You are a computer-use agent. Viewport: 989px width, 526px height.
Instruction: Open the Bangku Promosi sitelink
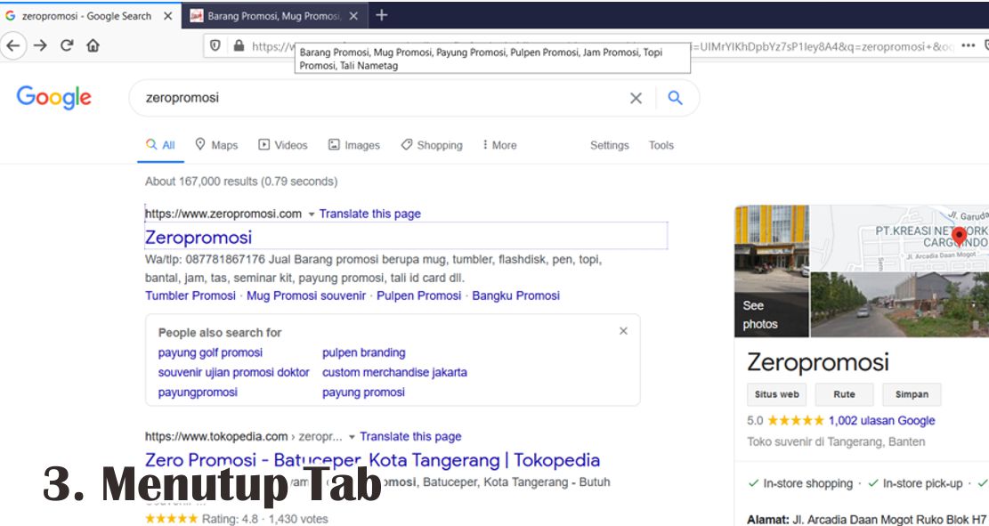(x=516, y=295)
